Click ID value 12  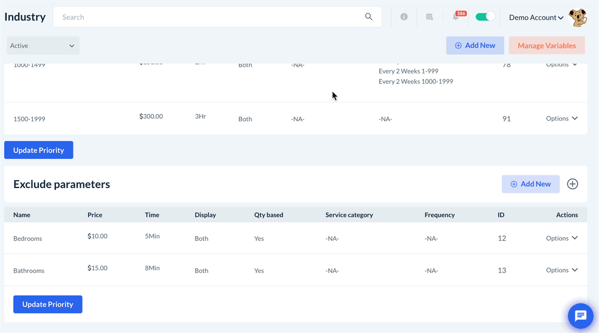pos(502,238)
